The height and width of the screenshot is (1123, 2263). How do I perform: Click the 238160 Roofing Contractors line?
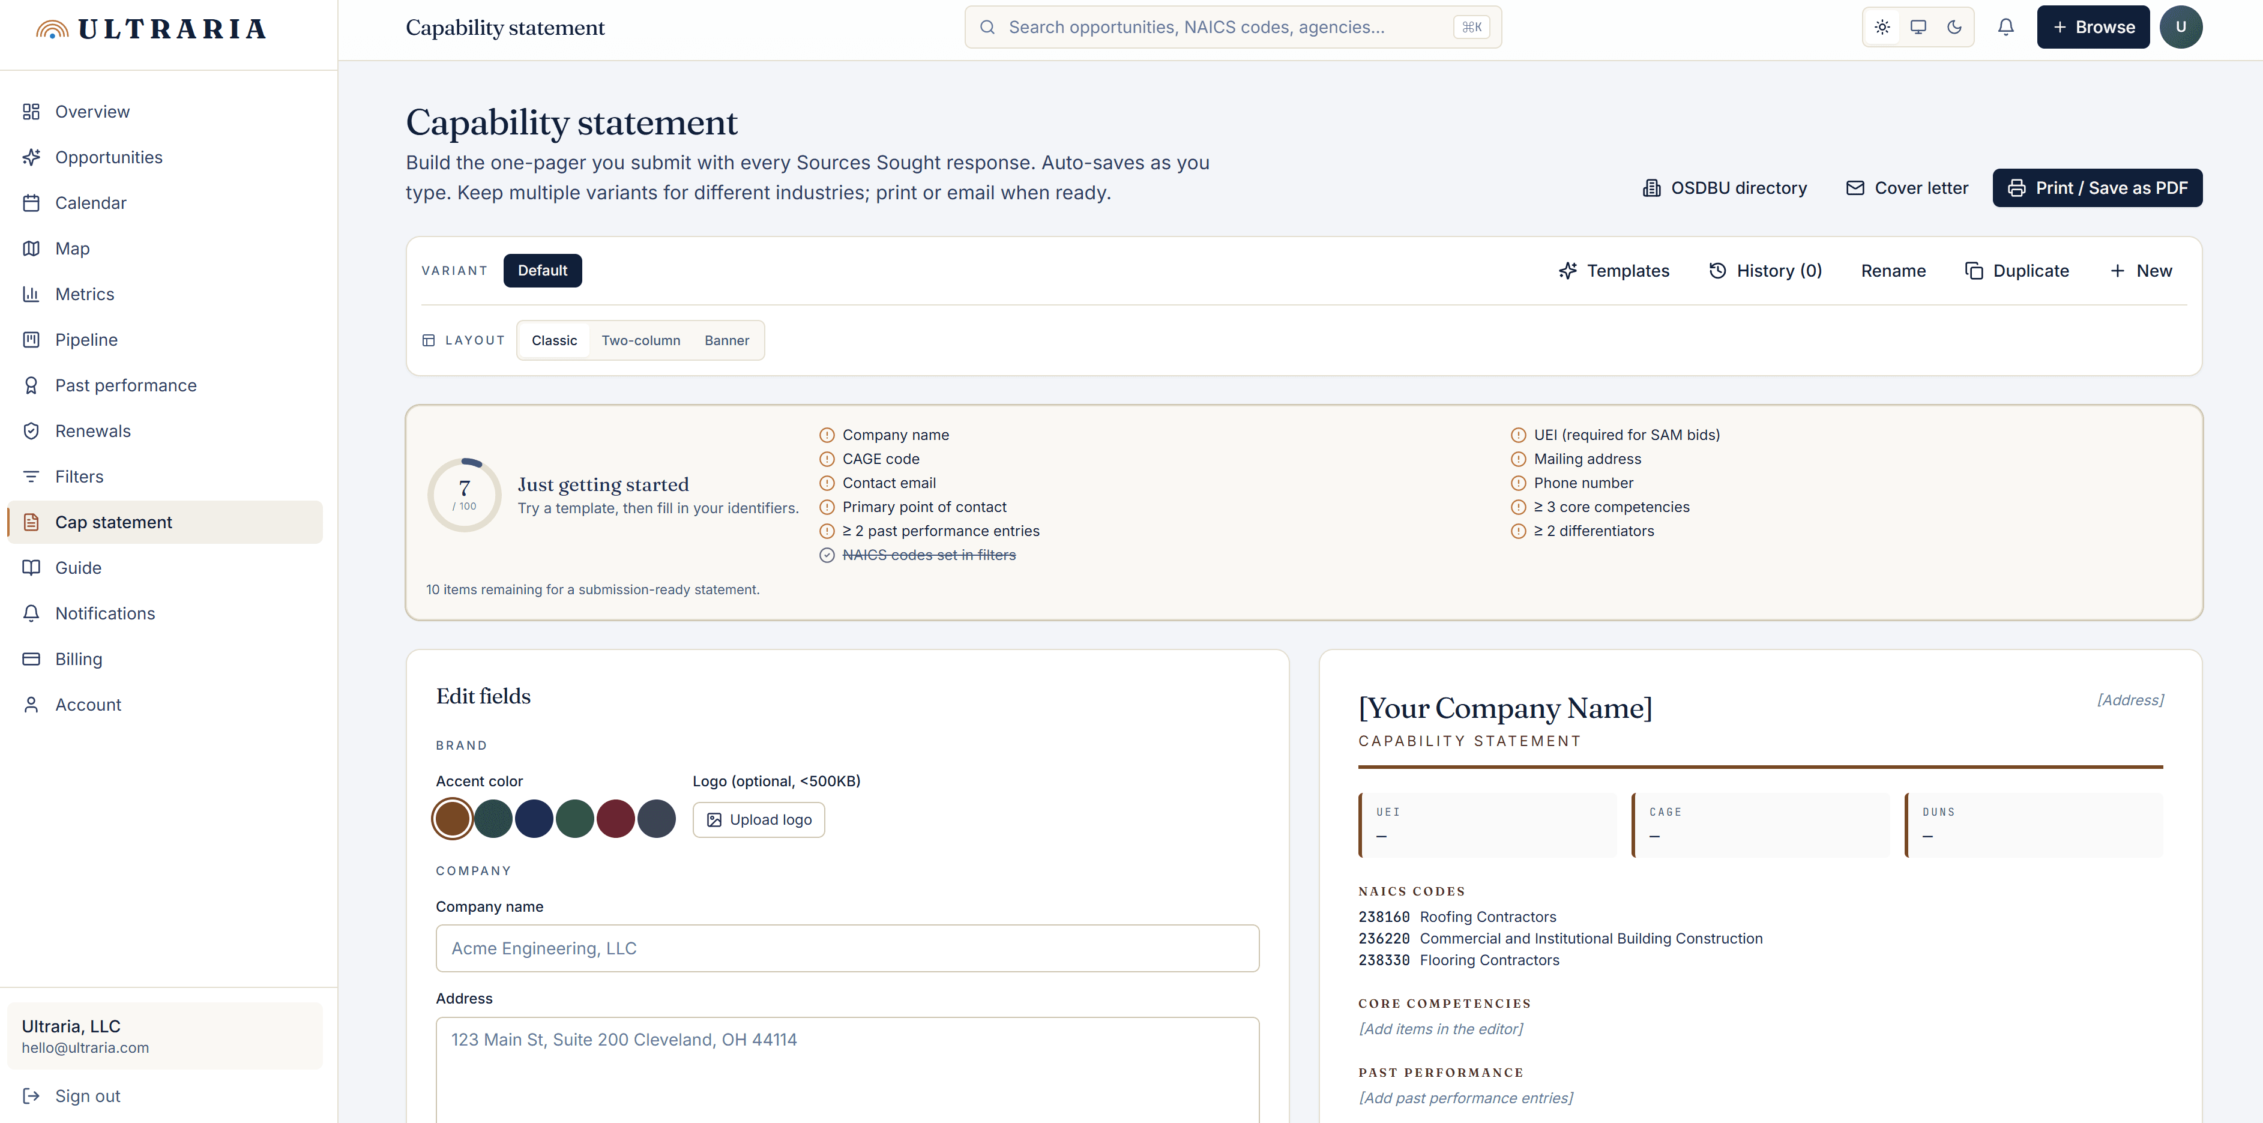tap(1457, 917)
